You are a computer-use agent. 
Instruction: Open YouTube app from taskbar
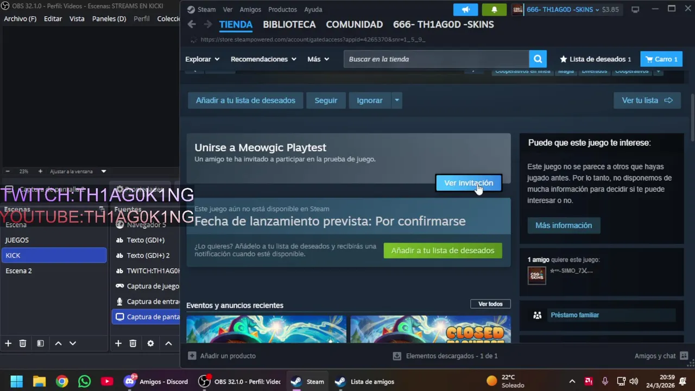107,381
